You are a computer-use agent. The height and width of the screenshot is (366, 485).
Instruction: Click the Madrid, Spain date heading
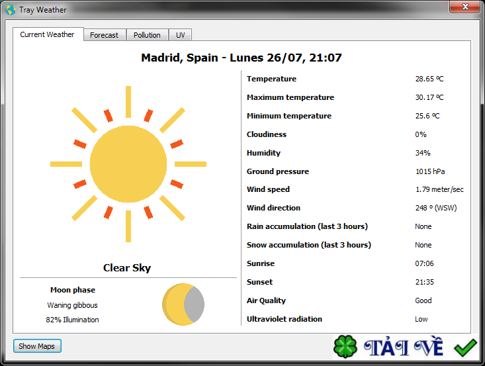click(241, 58)
